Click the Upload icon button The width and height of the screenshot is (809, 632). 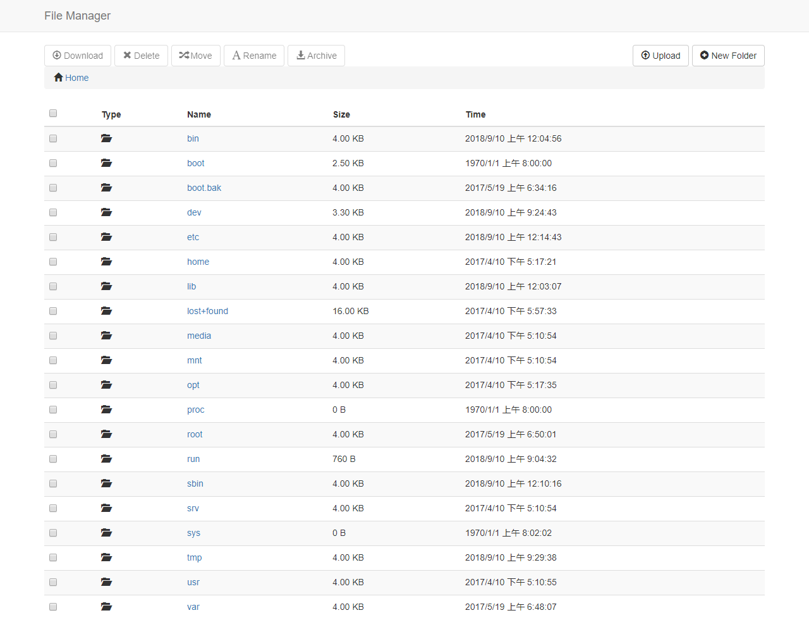645,56
